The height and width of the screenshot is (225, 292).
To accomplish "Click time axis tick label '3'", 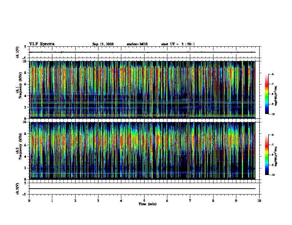I will [x=98, y=200].
